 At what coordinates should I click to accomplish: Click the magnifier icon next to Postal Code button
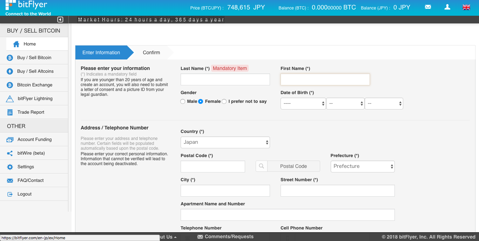click(261, 166)
